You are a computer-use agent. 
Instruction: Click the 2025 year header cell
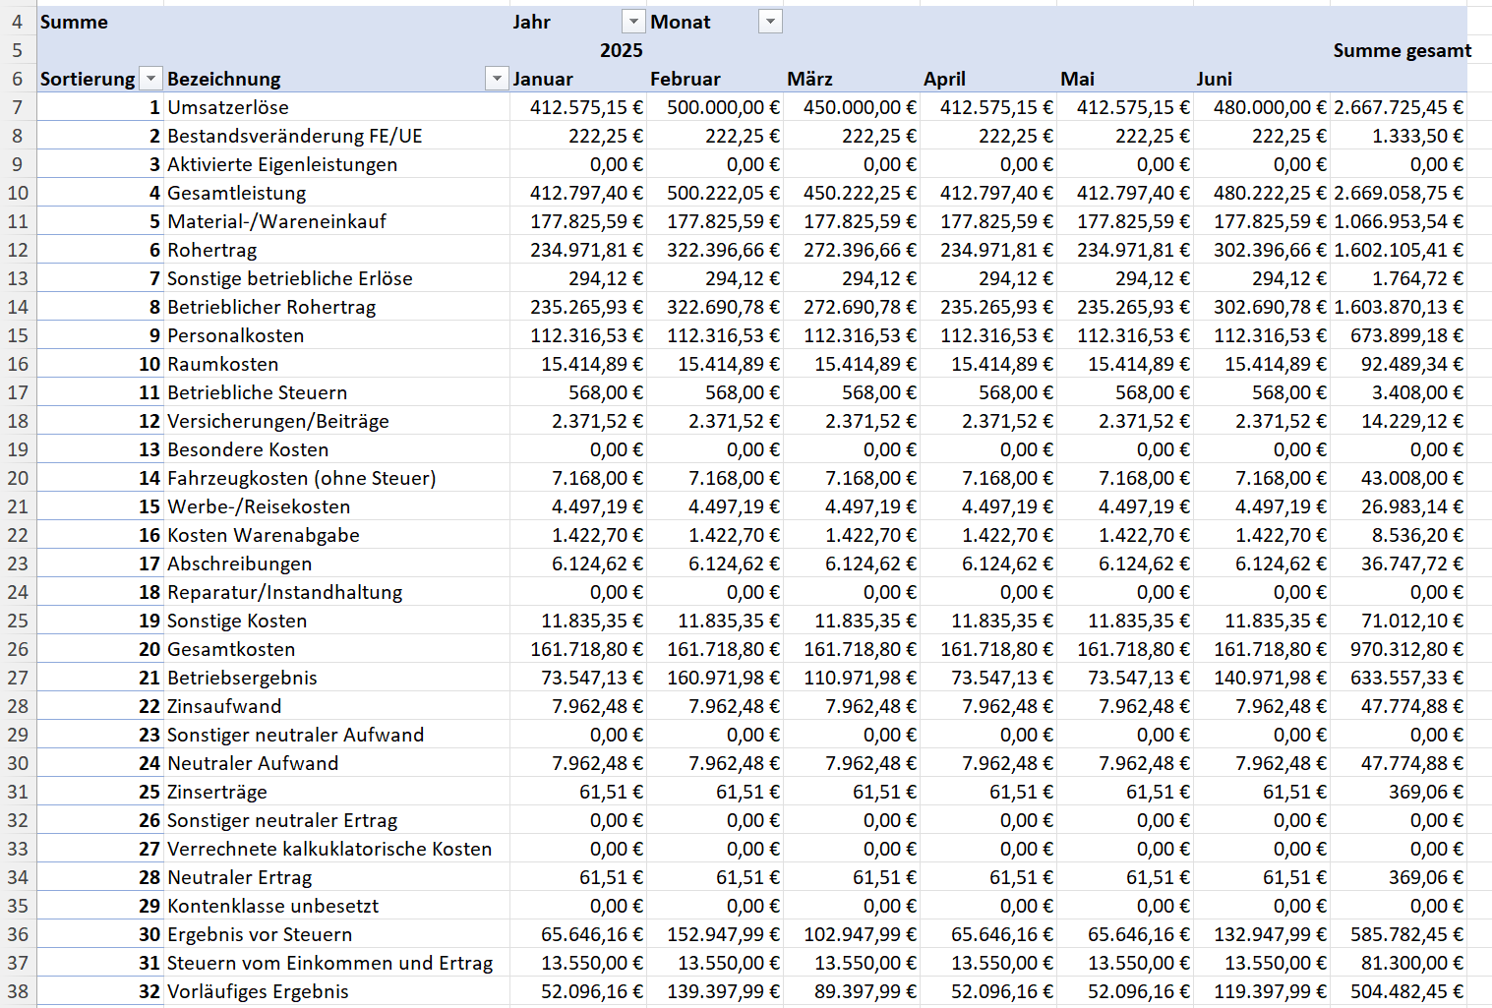(621, 50)
